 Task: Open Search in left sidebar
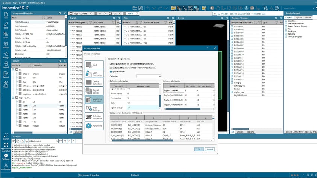[x=6, y=136]
